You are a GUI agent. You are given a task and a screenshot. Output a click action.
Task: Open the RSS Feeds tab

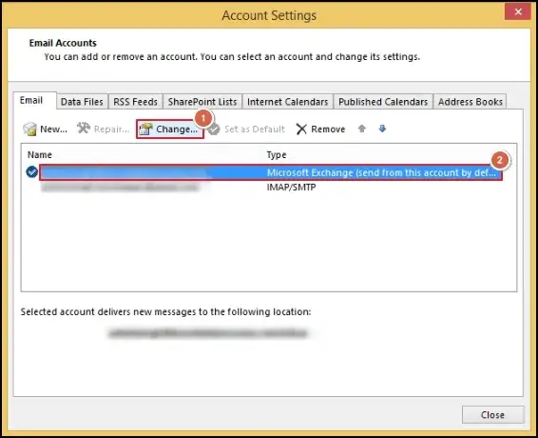pyautogui.click(x=136, y=102)
